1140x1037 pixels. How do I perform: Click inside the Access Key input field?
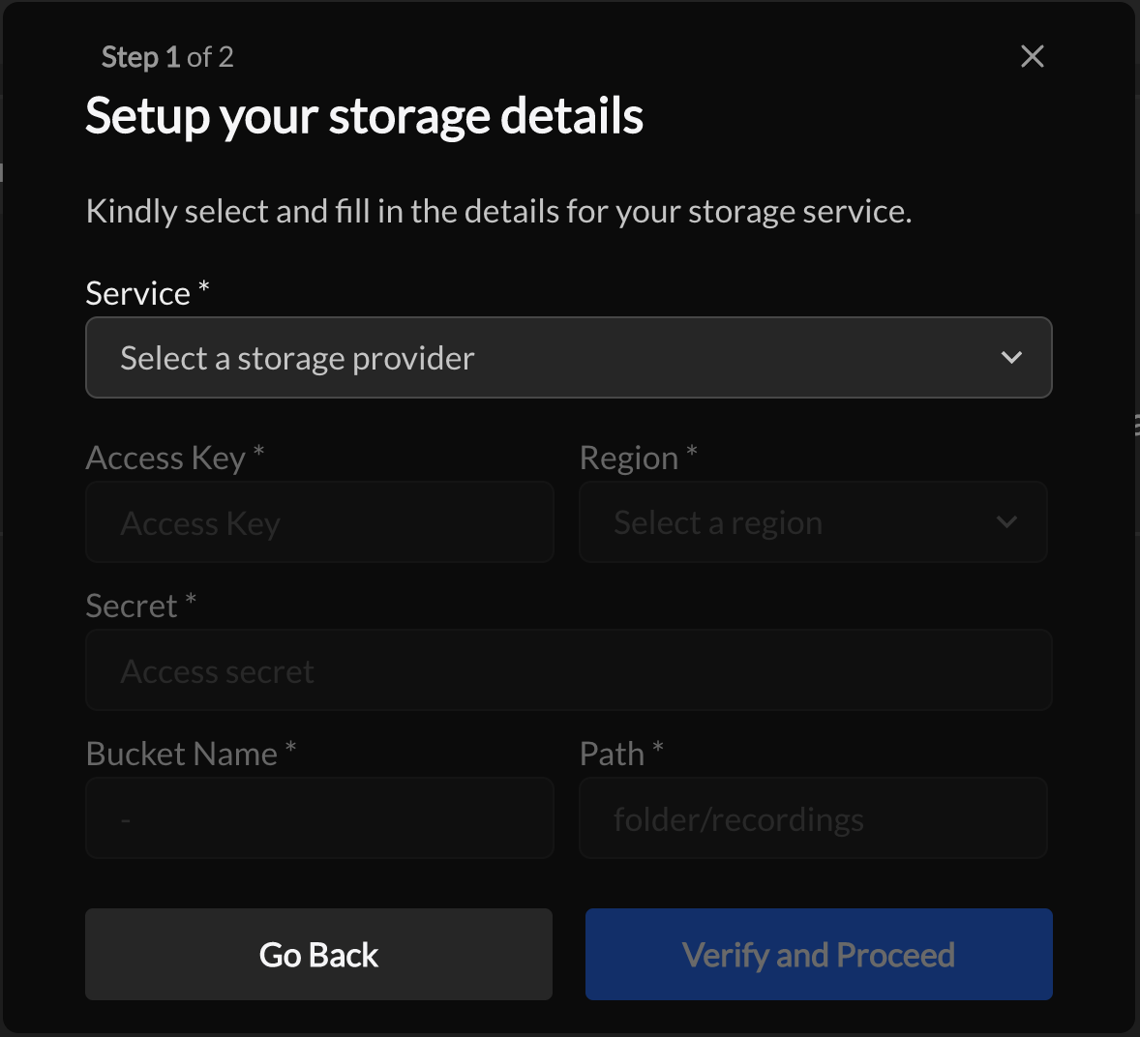319,522
